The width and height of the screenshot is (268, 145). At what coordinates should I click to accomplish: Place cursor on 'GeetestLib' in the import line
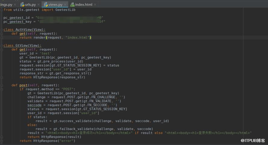tap(65, 10)
